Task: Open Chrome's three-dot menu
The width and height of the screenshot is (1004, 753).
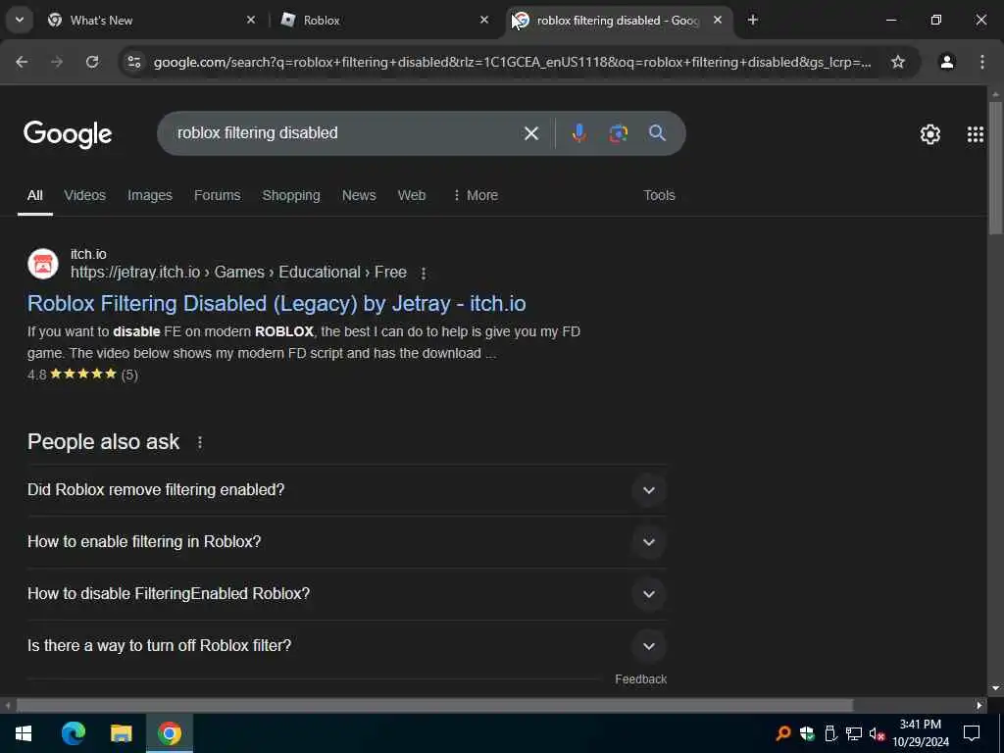Action: coord(982,62)
